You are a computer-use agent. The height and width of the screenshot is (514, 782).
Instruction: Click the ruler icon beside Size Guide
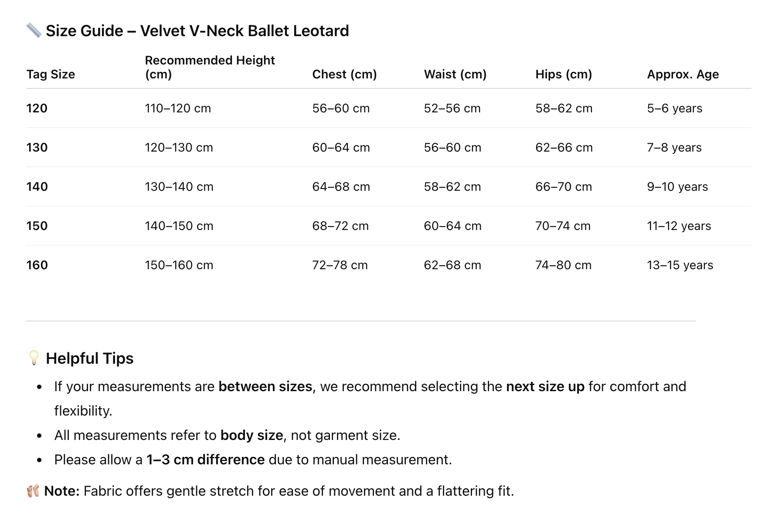click(x=34, y=30)
